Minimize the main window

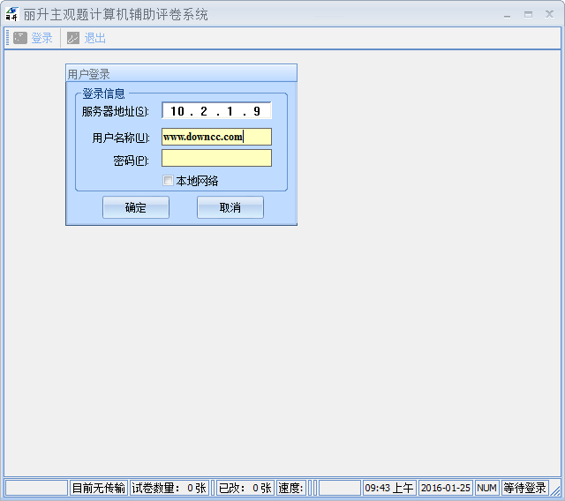tap(507, 14)
